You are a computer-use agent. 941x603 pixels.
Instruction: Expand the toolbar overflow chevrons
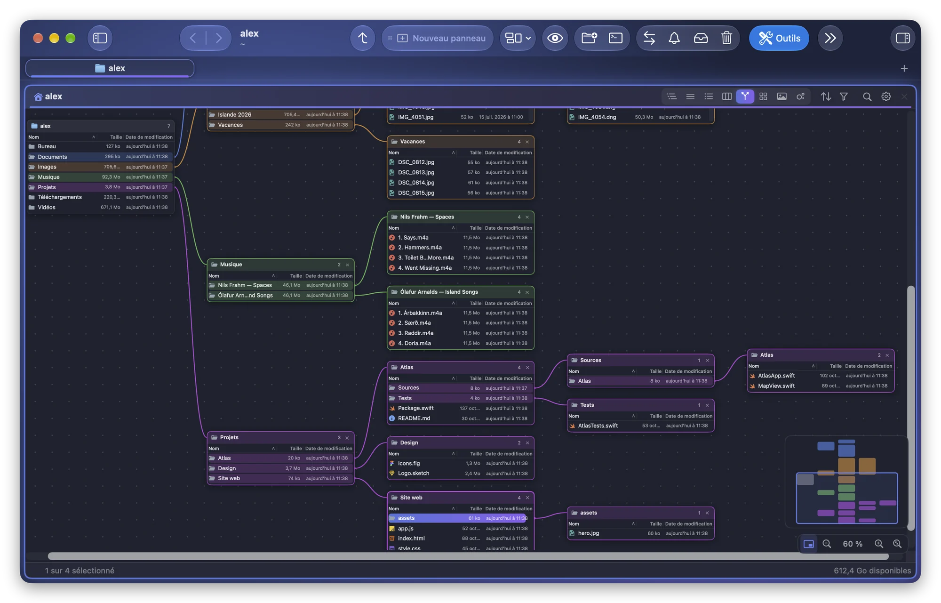click(x=830, y=38)
